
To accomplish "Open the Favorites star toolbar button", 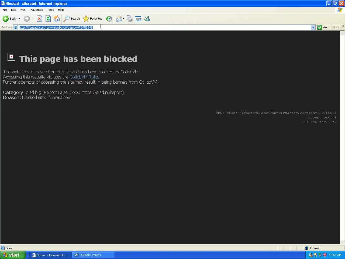I will coord(93,19).
